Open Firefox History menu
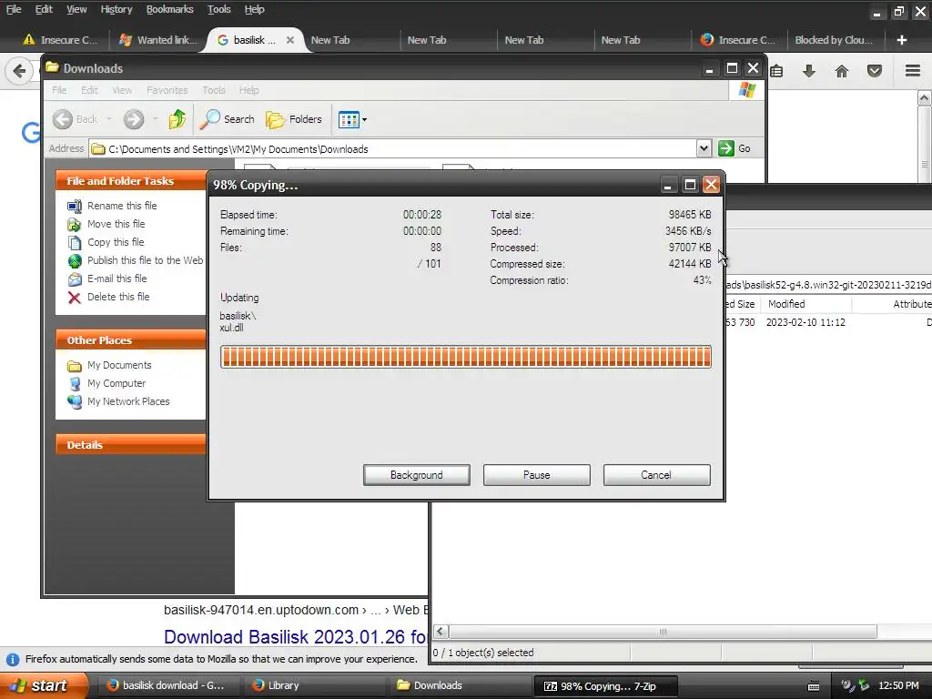The height and width of the screenshot is (699, 932). pyautogui.click(x=116, y=9)
